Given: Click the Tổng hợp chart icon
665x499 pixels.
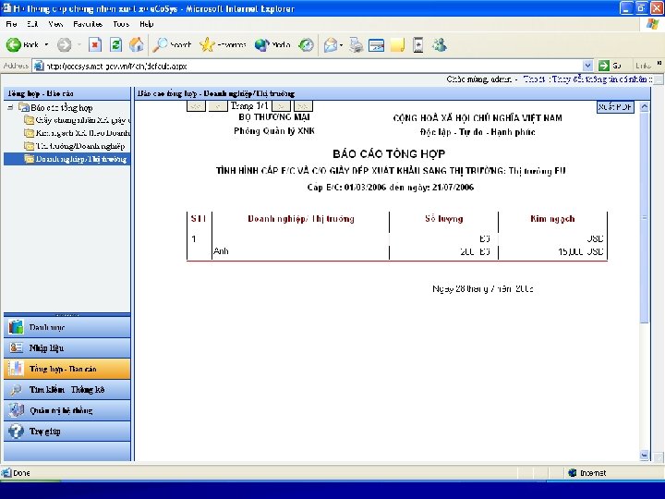Looking at the screenshot, I should [x=16, y=369].
